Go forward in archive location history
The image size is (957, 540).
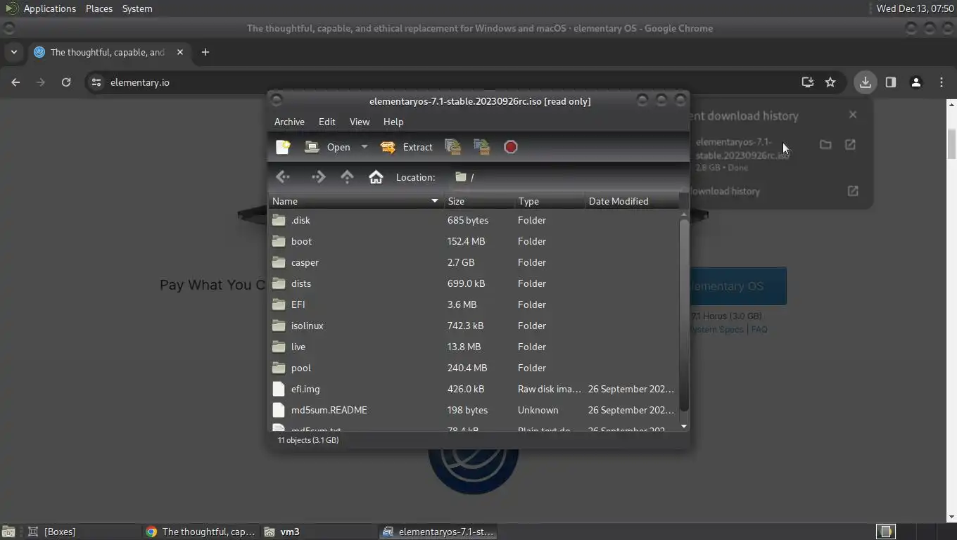318,177
